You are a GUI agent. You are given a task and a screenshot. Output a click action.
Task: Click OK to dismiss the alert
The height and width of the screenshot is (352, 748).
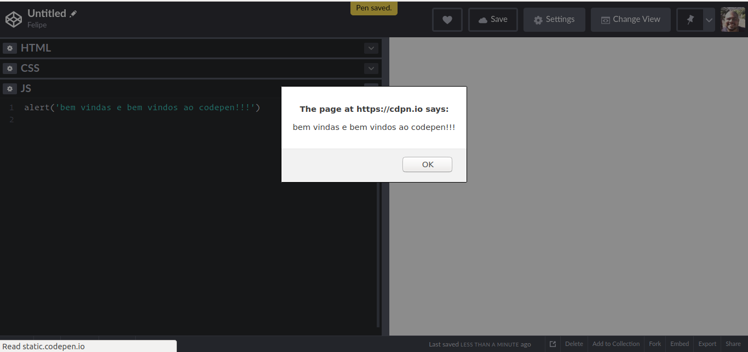[427, 164]
